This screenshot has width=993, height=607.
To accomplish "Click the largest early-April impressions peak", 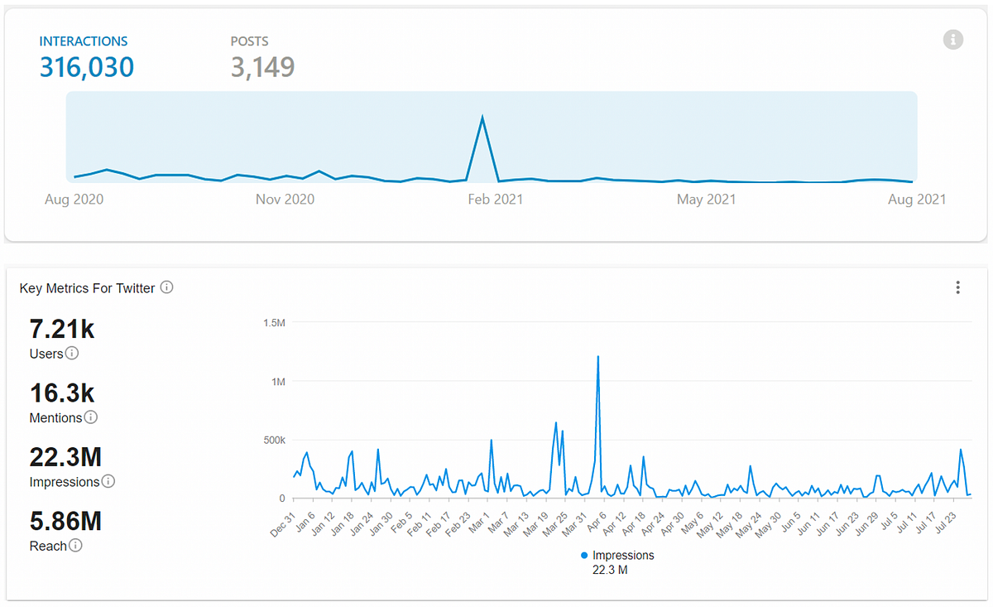I will (x=597, y=357).
